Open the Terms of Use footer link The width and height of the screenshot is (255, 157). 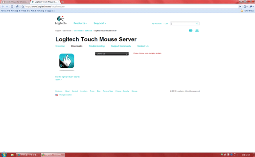click(107, 91)
